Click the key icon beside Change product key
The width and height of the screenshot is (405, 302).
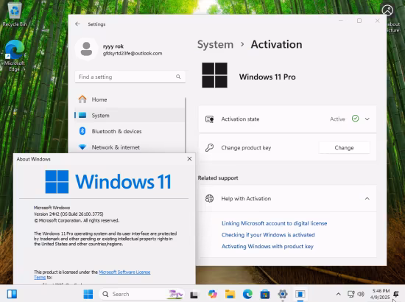[x=209, y=147]
